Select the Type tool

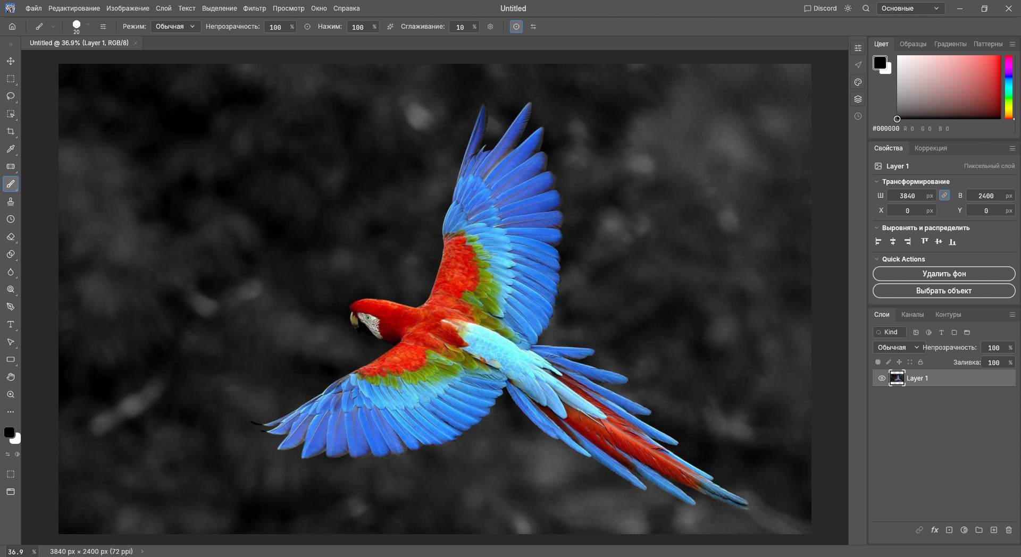point(11,324)
